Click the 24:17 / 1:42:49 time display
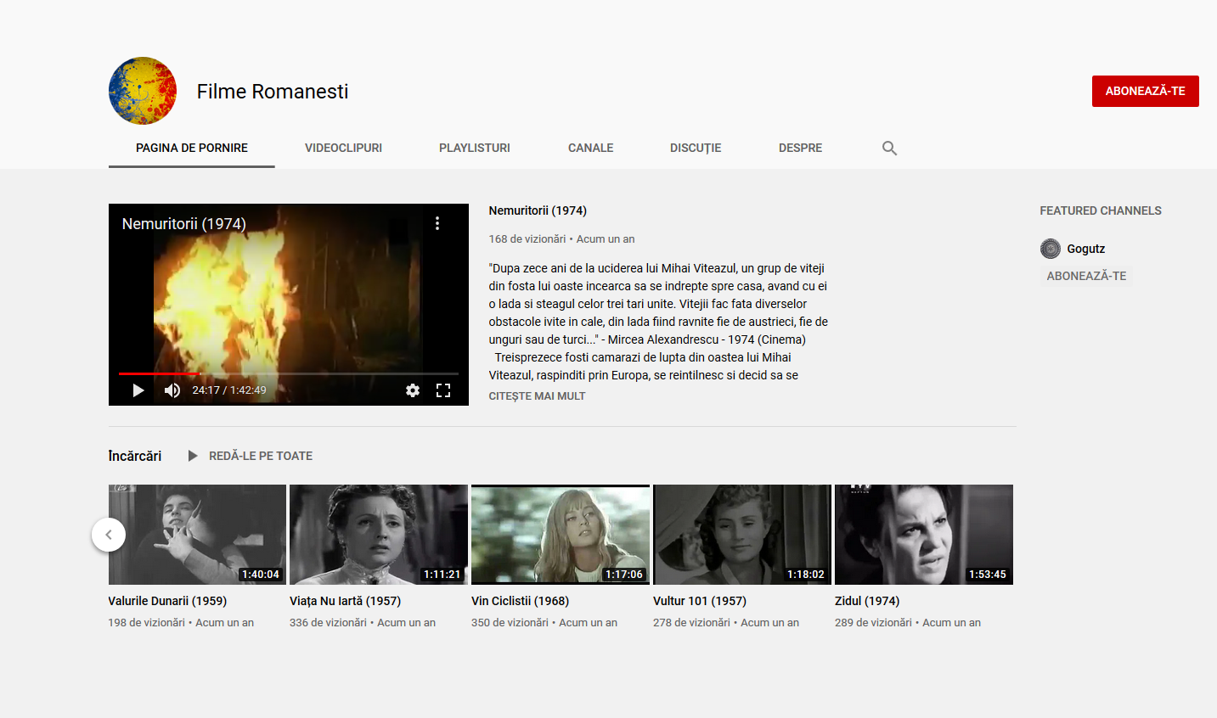 (229, 390)
